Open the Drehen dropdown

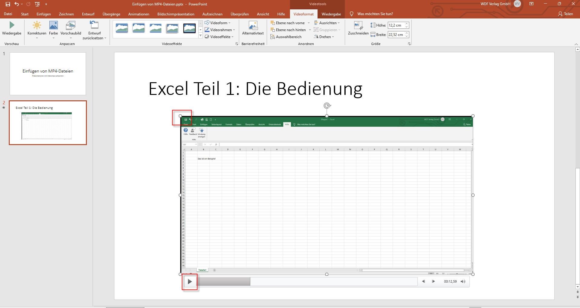point(324,37)
